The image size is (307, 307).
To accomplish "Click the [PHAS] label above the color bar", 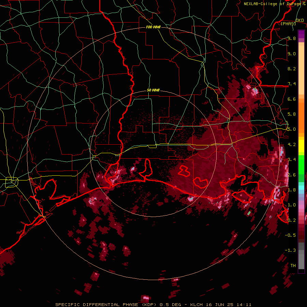I will (x=288, y=24).
